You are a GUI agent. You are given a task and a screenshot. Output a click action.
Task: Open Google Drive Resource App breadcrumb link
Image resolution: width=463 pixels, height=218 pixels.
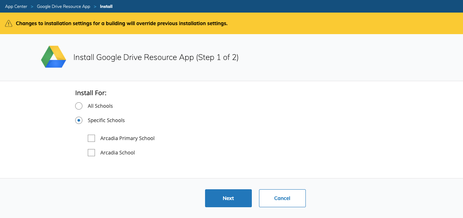click(63, 6)
